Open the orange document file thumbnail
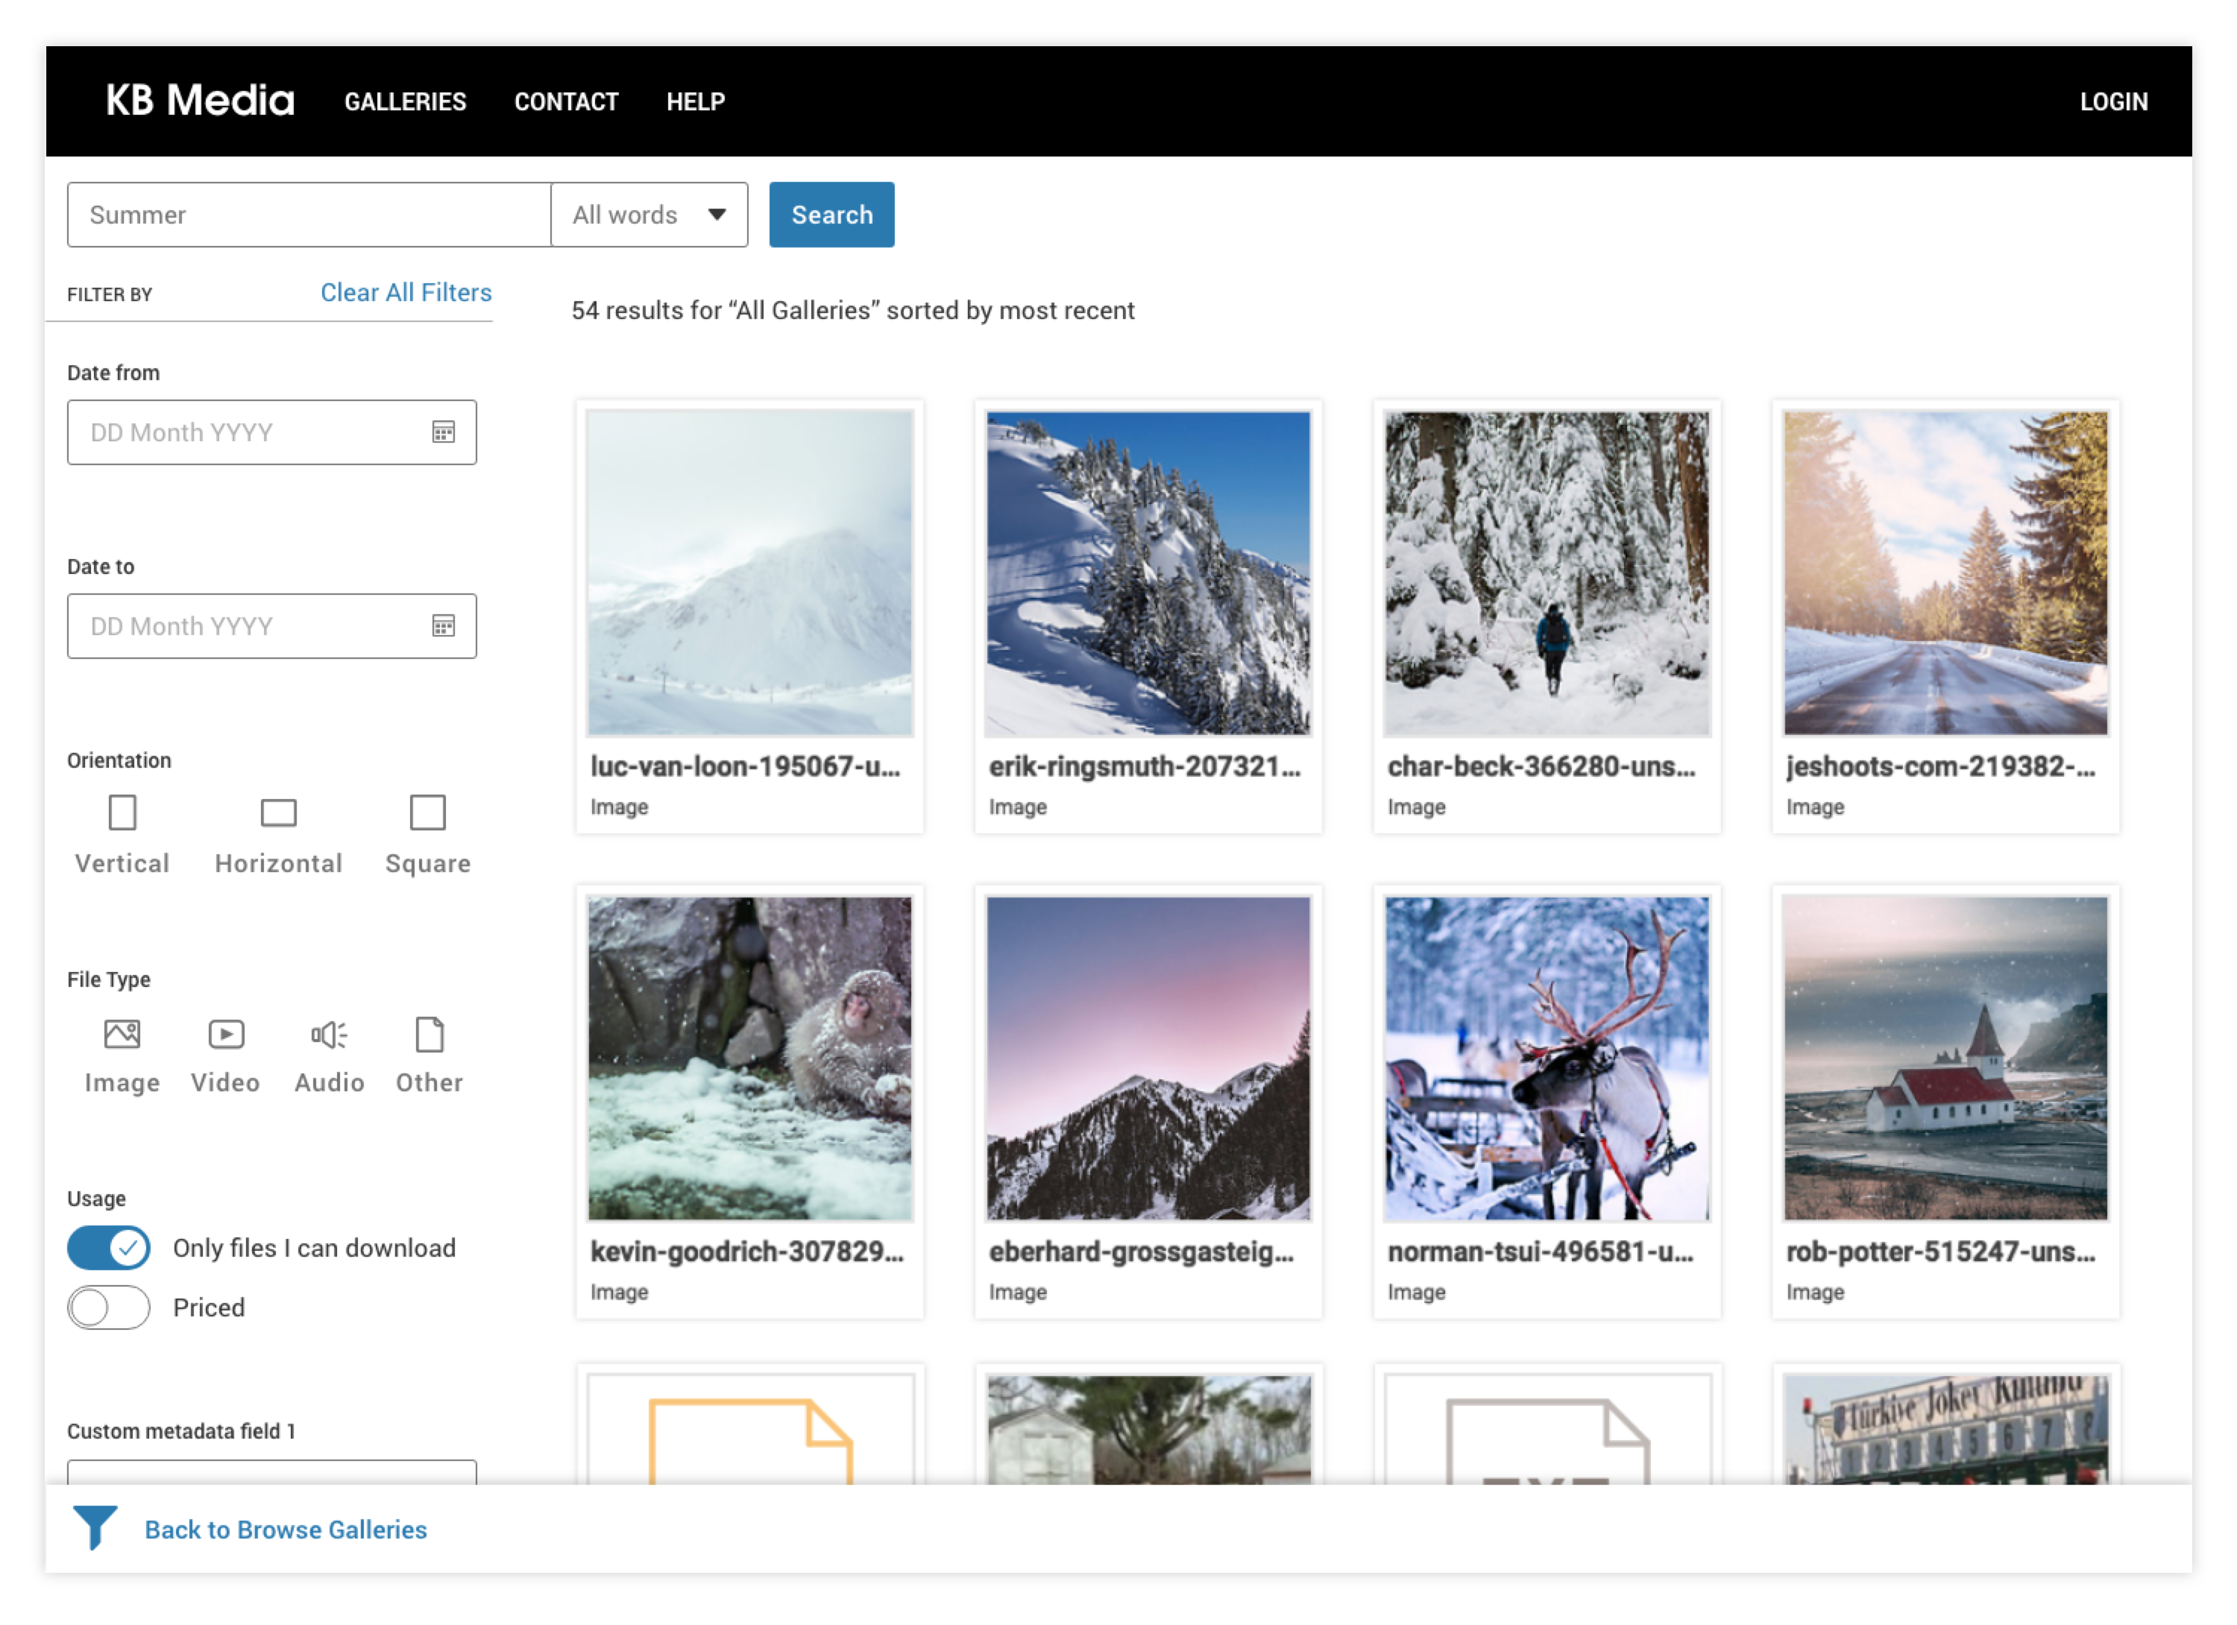The height and width of the screenshot is (1625, 2237). point(749,1430)
